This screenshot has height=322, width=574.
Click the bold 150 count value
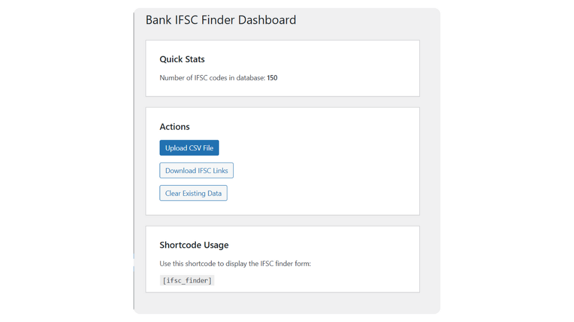pyautogui.click(x=272, y=78)
